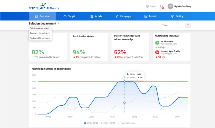The image size is (215, 128).
Task: Open the Report tab
Action: coord(150,16)
